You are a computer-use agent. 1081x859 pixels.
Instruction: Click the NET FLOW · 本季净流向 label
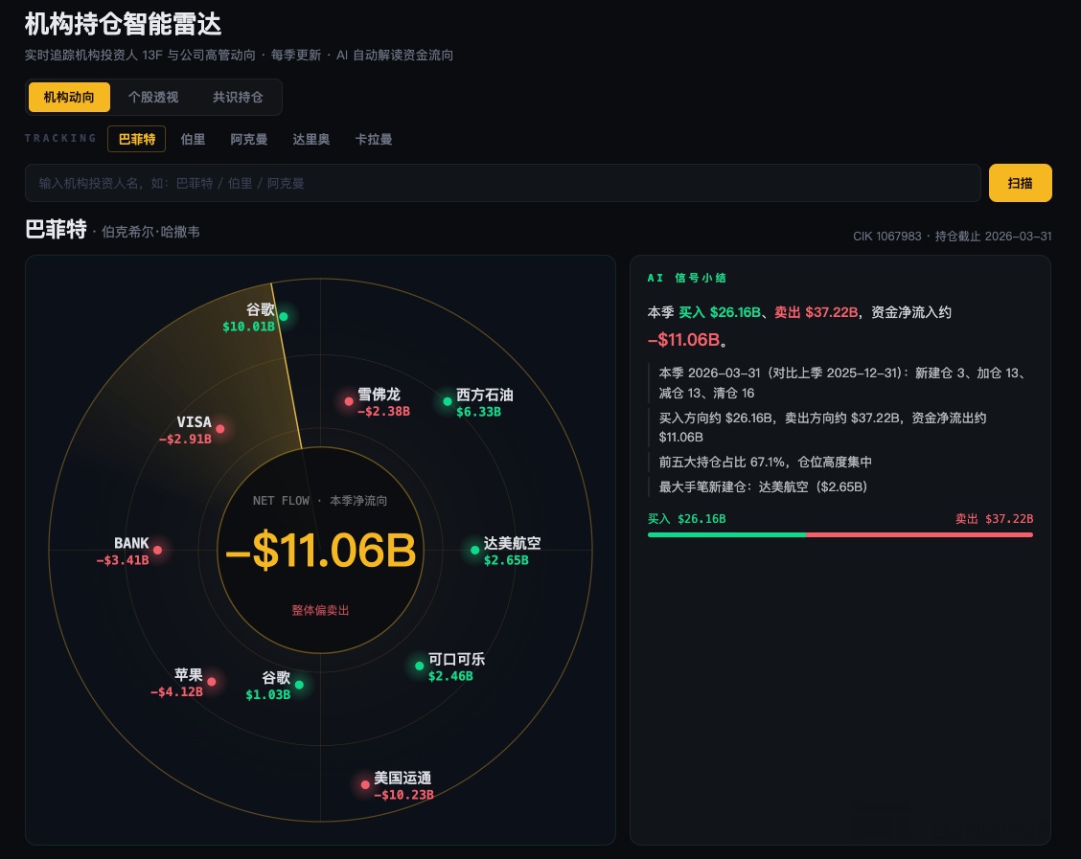[320, 501]
